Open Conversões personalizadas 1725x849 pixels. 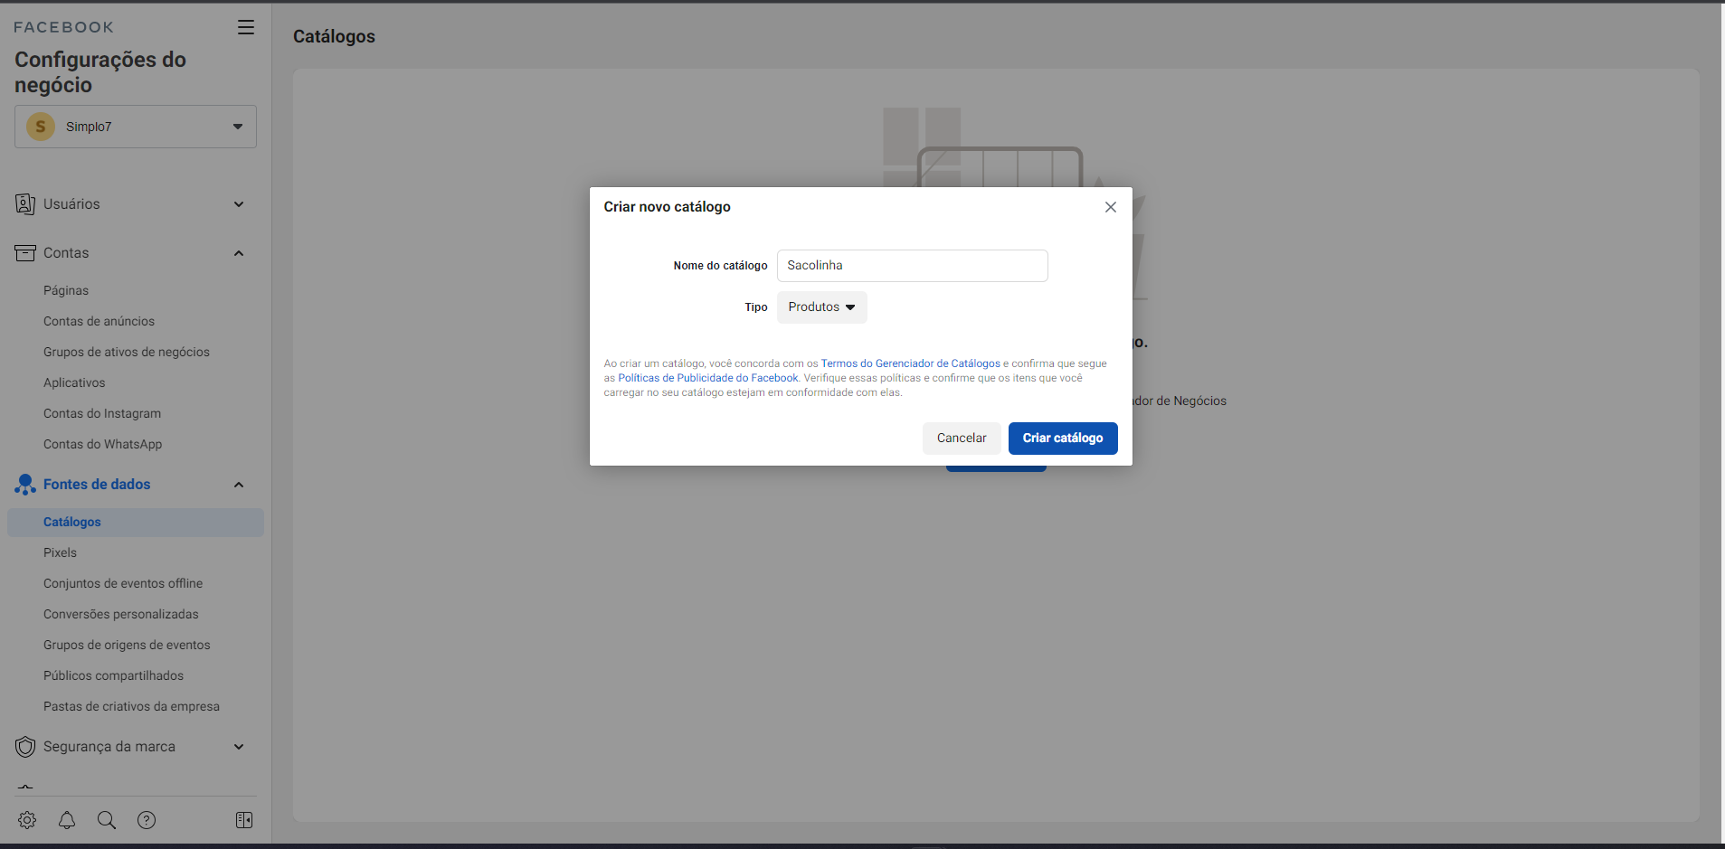tap(121, 614)
